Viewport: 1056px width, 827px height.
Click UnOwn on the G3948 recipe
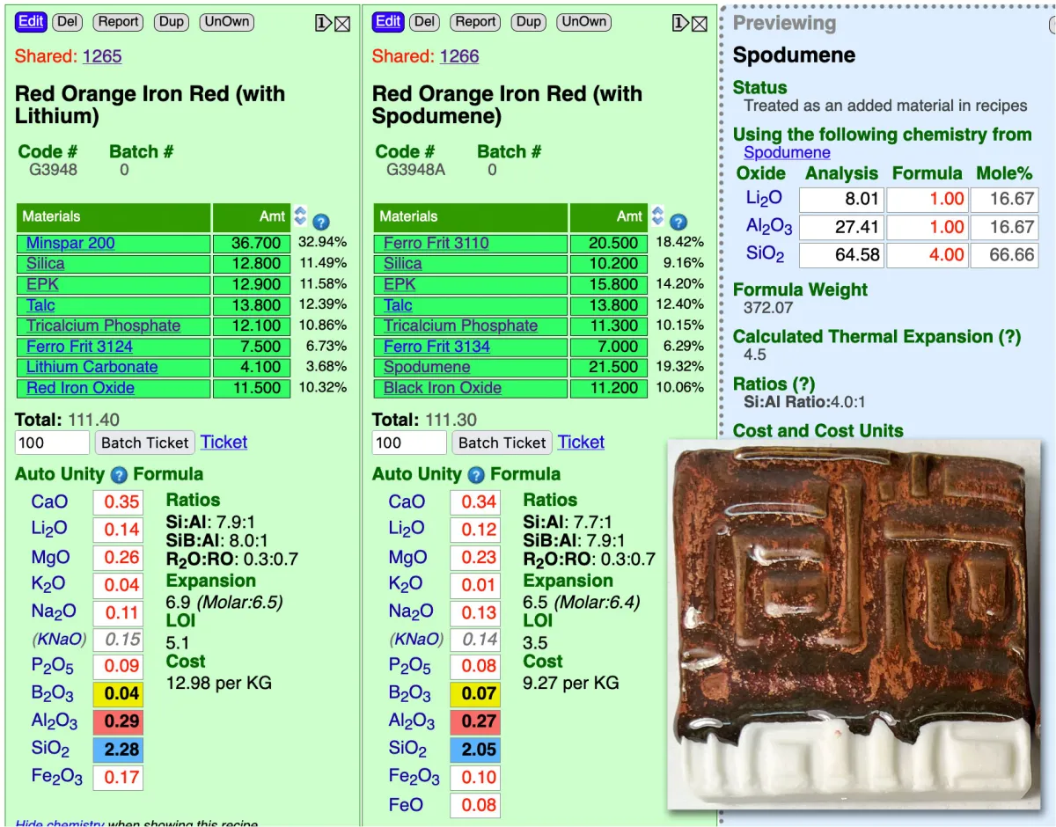(227, 22)
